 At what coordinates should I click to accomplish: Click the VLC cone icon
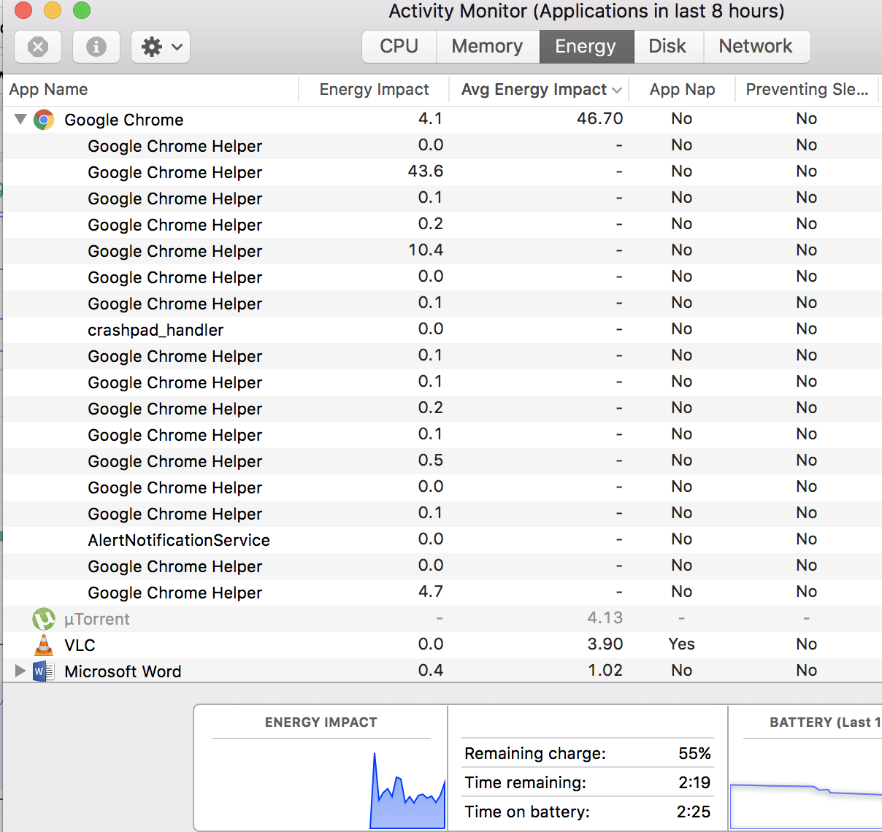[44, 645]
